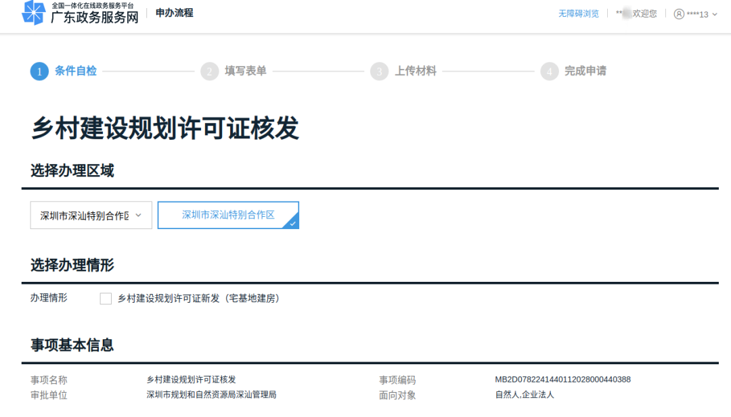Image resolution: width=731 pixels, height=417 pixels.
Task: Click step 4 circle for 完成申请
Action: pyautogui.click(x=549, y=71)
